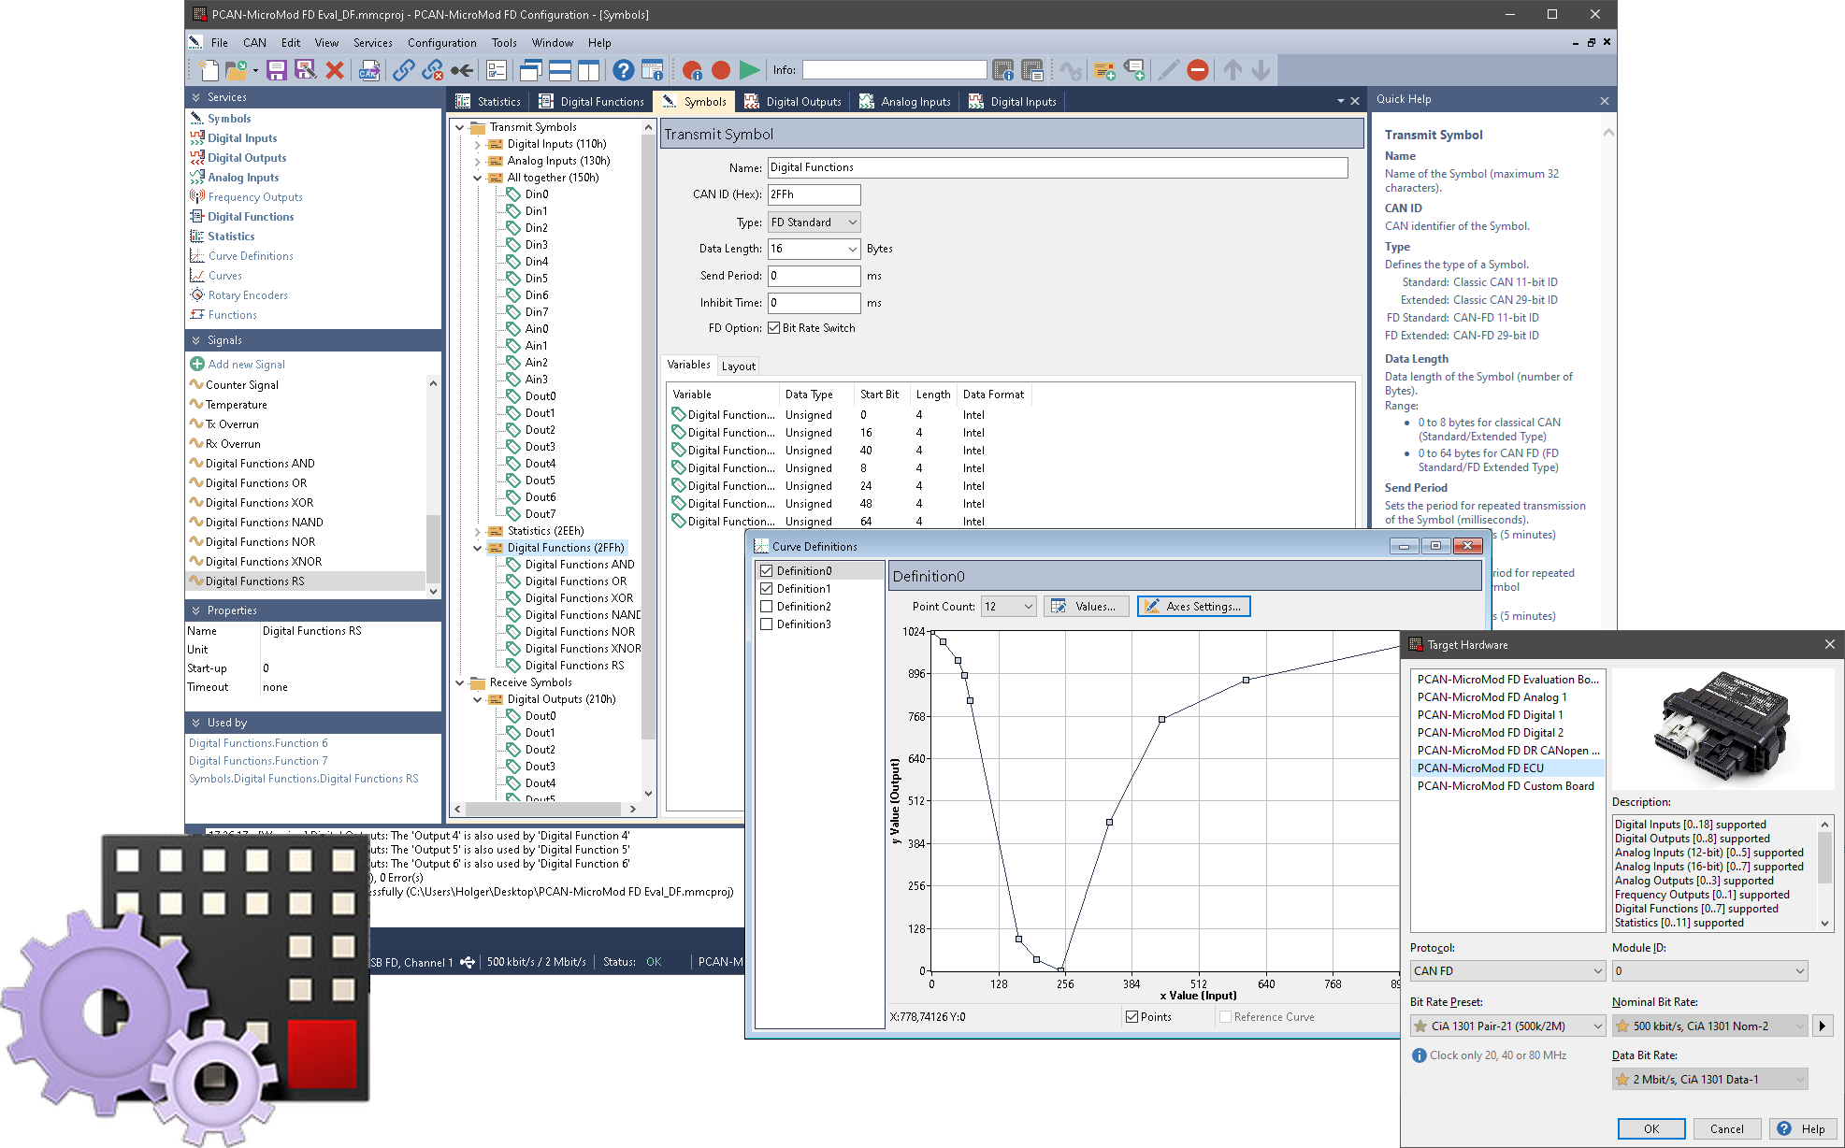Expand the Statistics (2EEh) tree node

478,531
